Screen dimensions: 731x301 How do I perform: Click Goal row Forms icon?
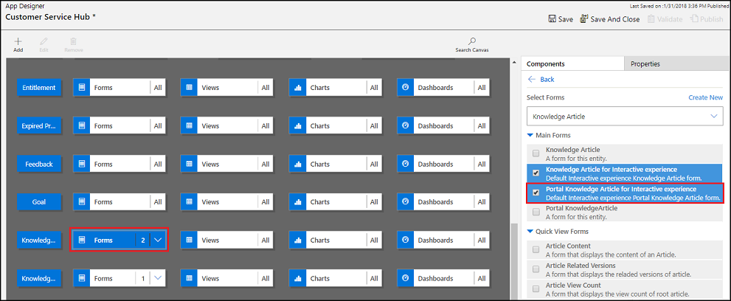pos(82,202)
